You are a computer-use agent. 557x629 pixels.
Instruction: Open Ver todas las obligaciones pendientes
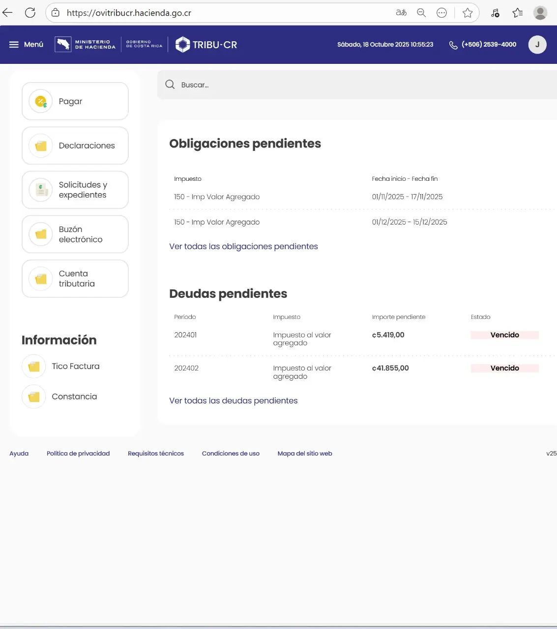(x=243, y=247)
